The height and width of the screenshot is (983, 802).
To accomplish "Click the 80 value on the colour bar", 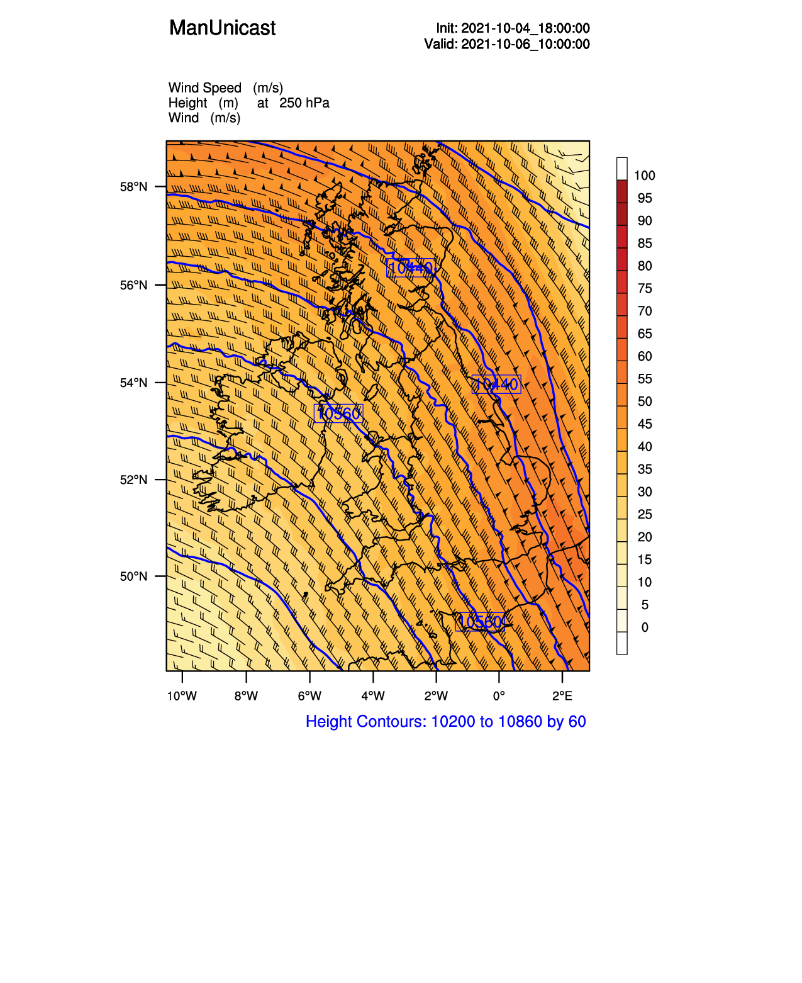I will coord(645,266).
